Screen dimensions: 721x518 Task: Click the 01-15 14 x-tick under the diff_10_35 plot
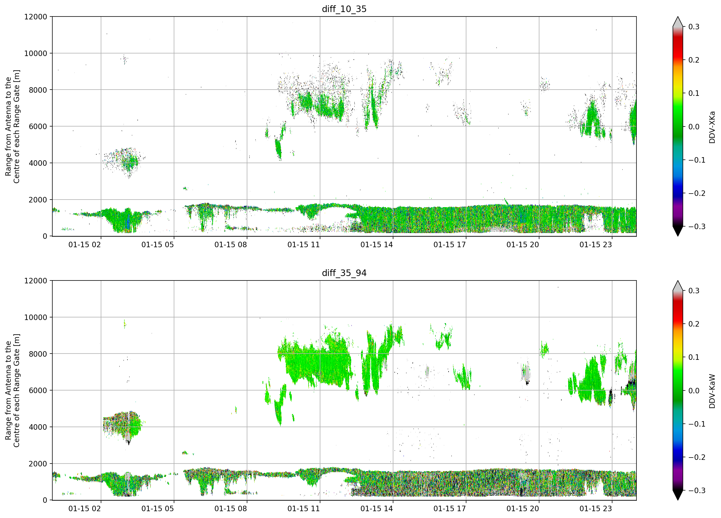click(377, 245)
